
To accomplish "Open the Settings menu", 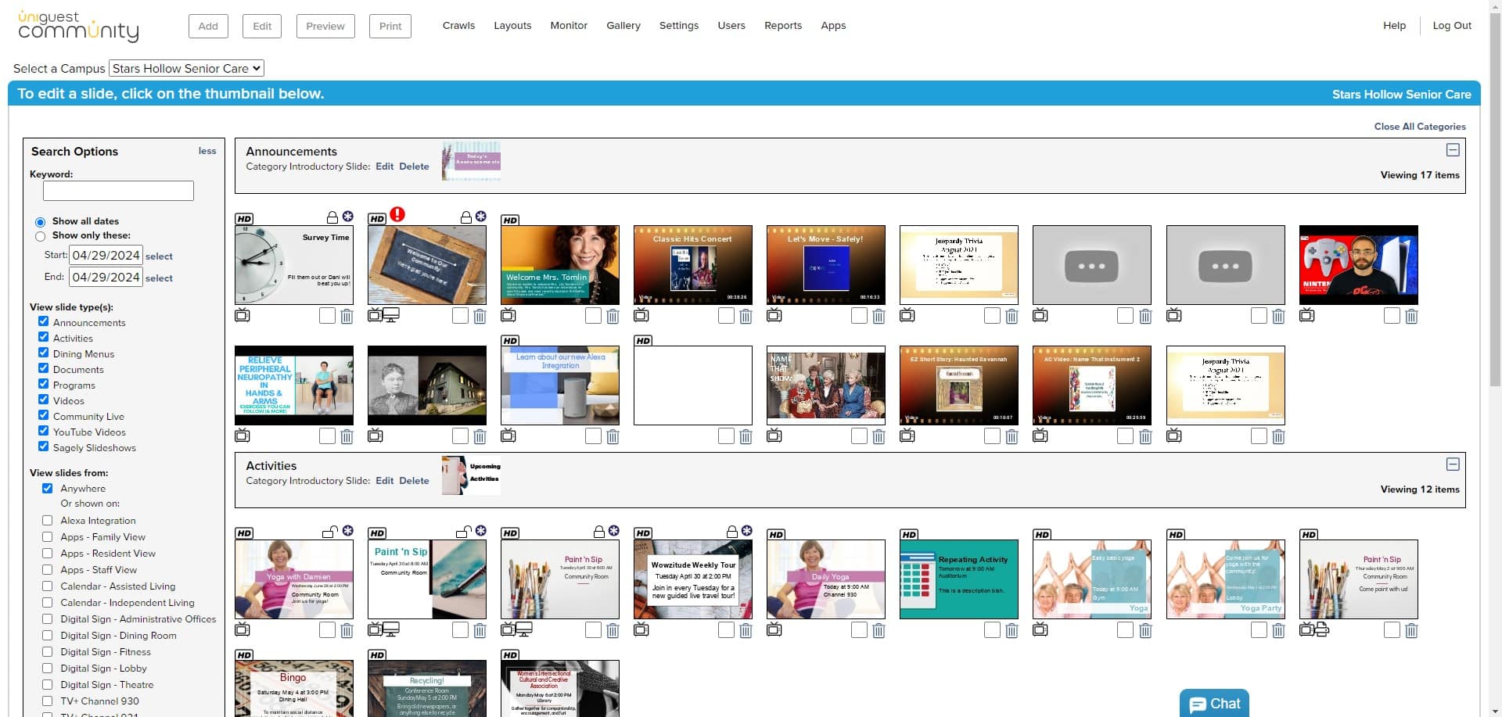I will pyautogui.click(x=679, y=25).
